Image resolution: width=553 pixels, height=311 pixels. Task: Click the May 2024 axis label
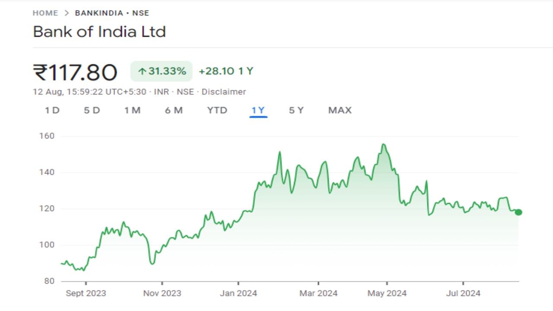coord(387,293)
